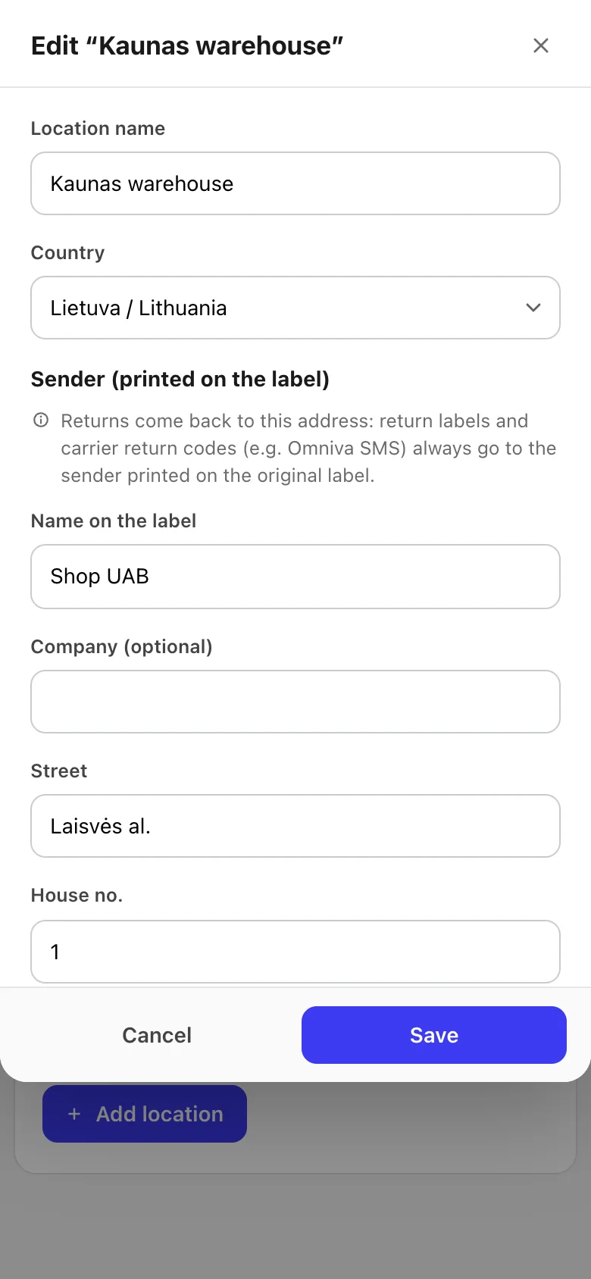This screenshot has height=1279, width=591.
Task: Click the info icon beside the returns note
Action: point(41,420)
